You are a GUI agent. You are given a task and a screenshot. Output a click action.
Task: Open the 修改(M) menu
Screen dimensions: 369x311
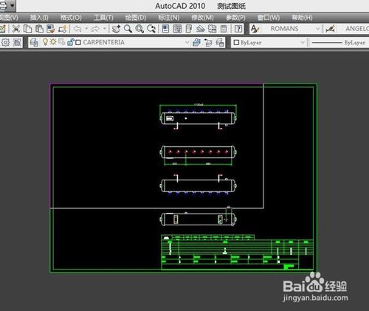[202, 18]
